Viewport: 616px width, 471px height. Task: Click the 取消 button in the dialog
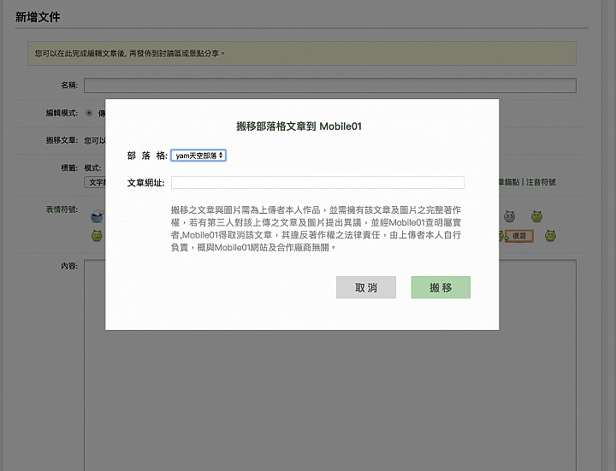pos(366,287)
